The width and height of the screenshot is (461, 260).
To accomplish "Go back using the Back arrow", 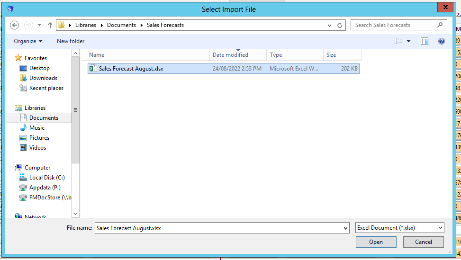I will [x=14, y=25].
